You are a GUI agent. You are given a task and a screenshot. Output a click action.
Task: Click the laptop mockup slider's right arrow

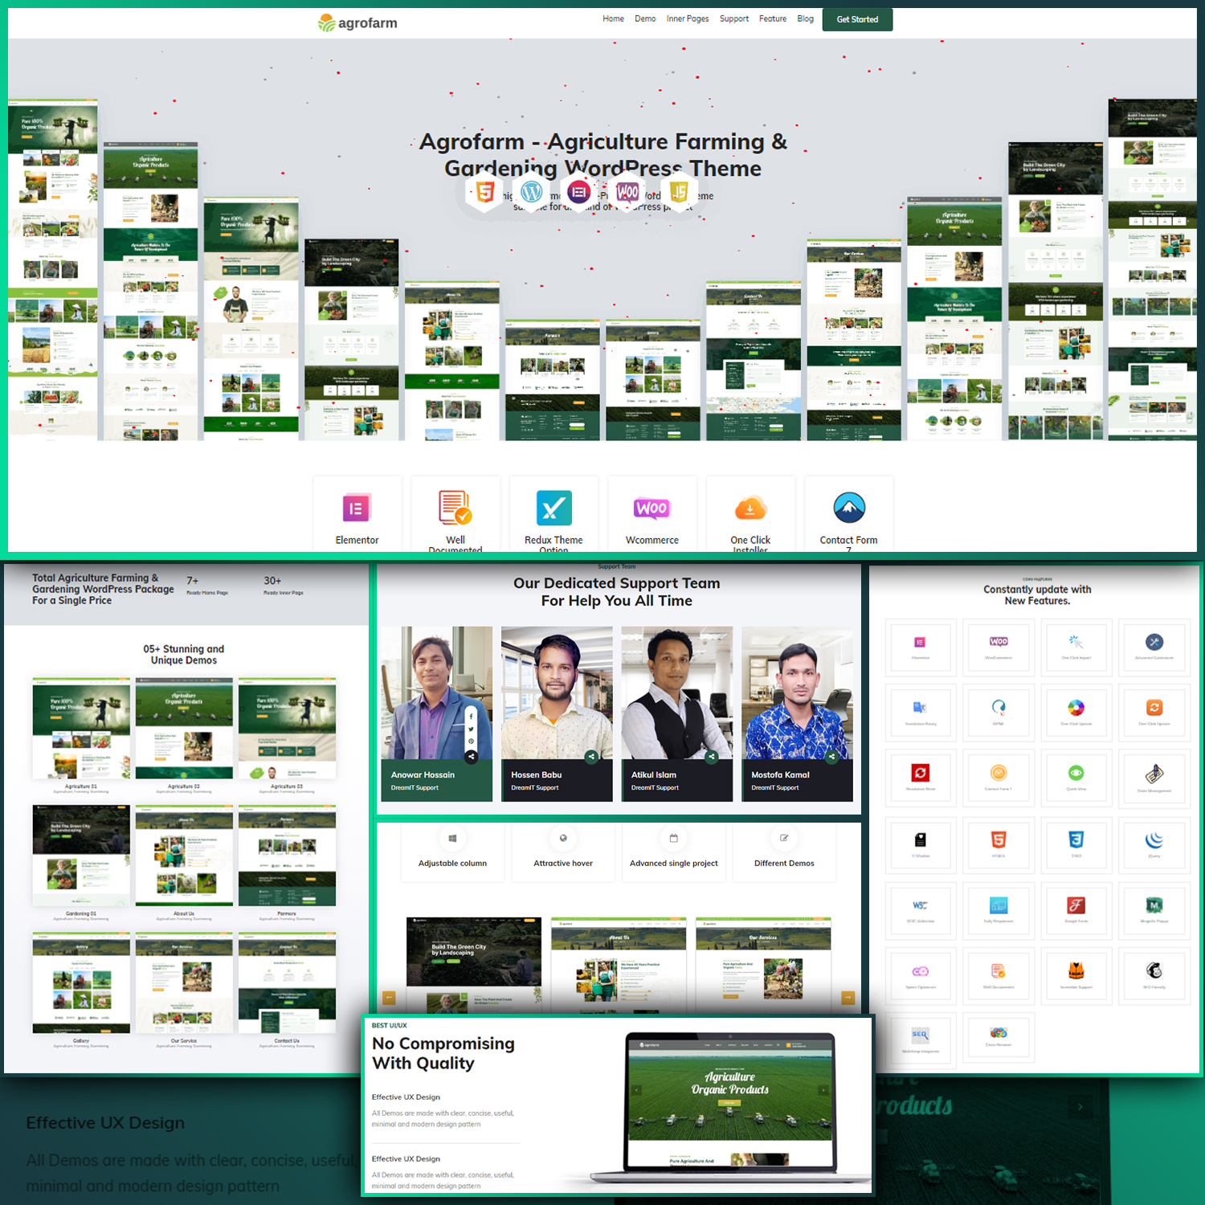[823, 1090]
